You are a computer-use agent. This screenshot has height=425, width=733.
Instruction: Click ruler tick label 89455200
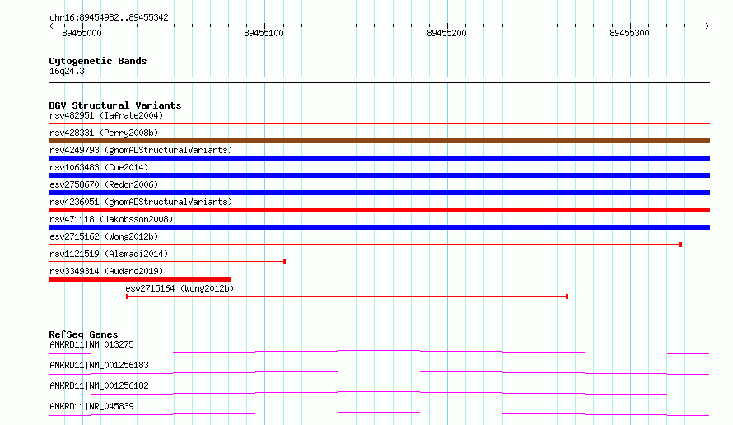(x=446, y=33)
